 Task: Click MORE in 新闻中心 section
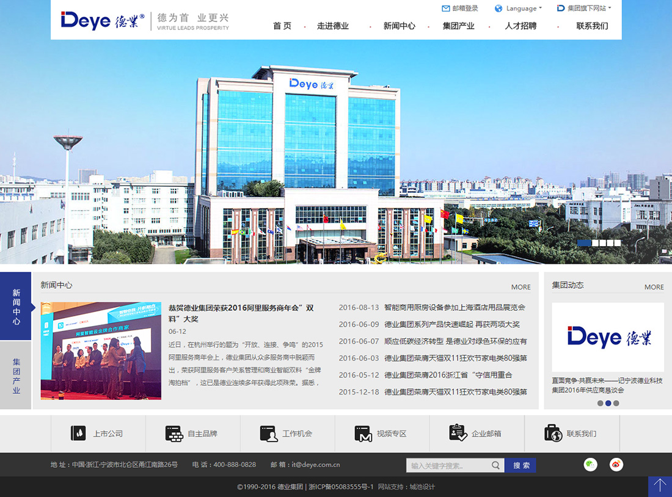[x=520, y=287]
